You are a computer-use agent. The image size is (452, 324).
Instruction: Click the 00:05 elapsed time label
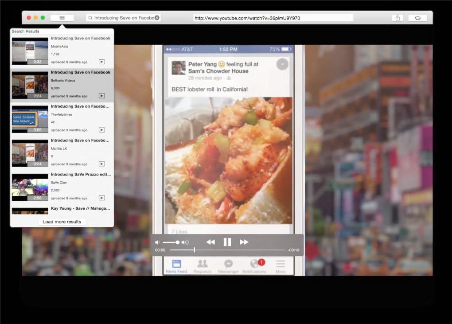pyautogui.click(x=160, y=250)
